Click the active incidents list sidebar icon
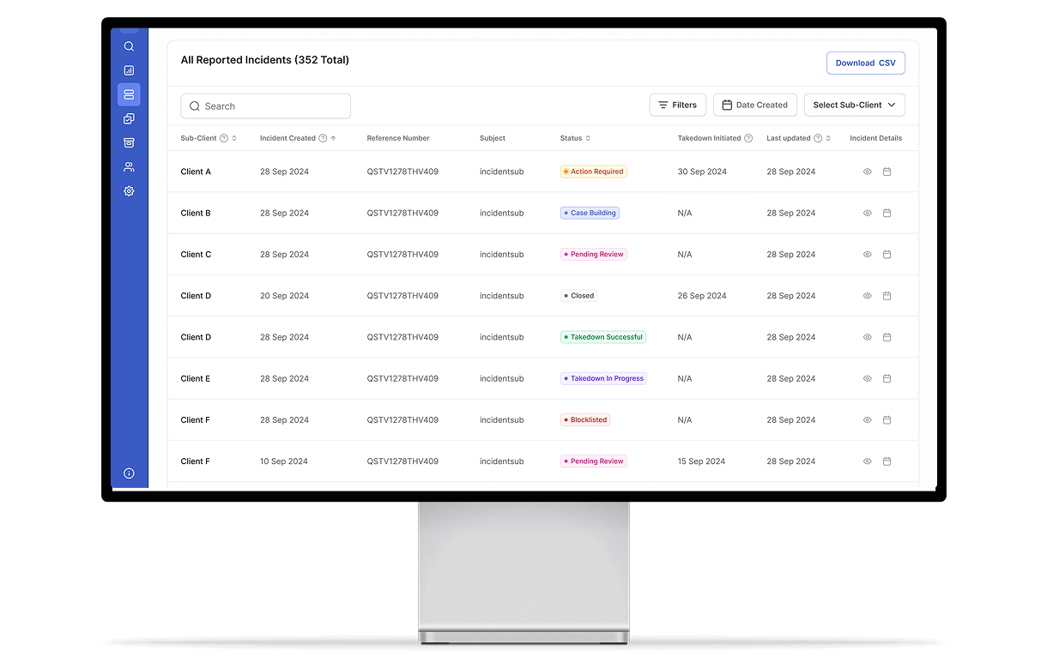This screenshot has height=669, width=1047. coord(129,94)
